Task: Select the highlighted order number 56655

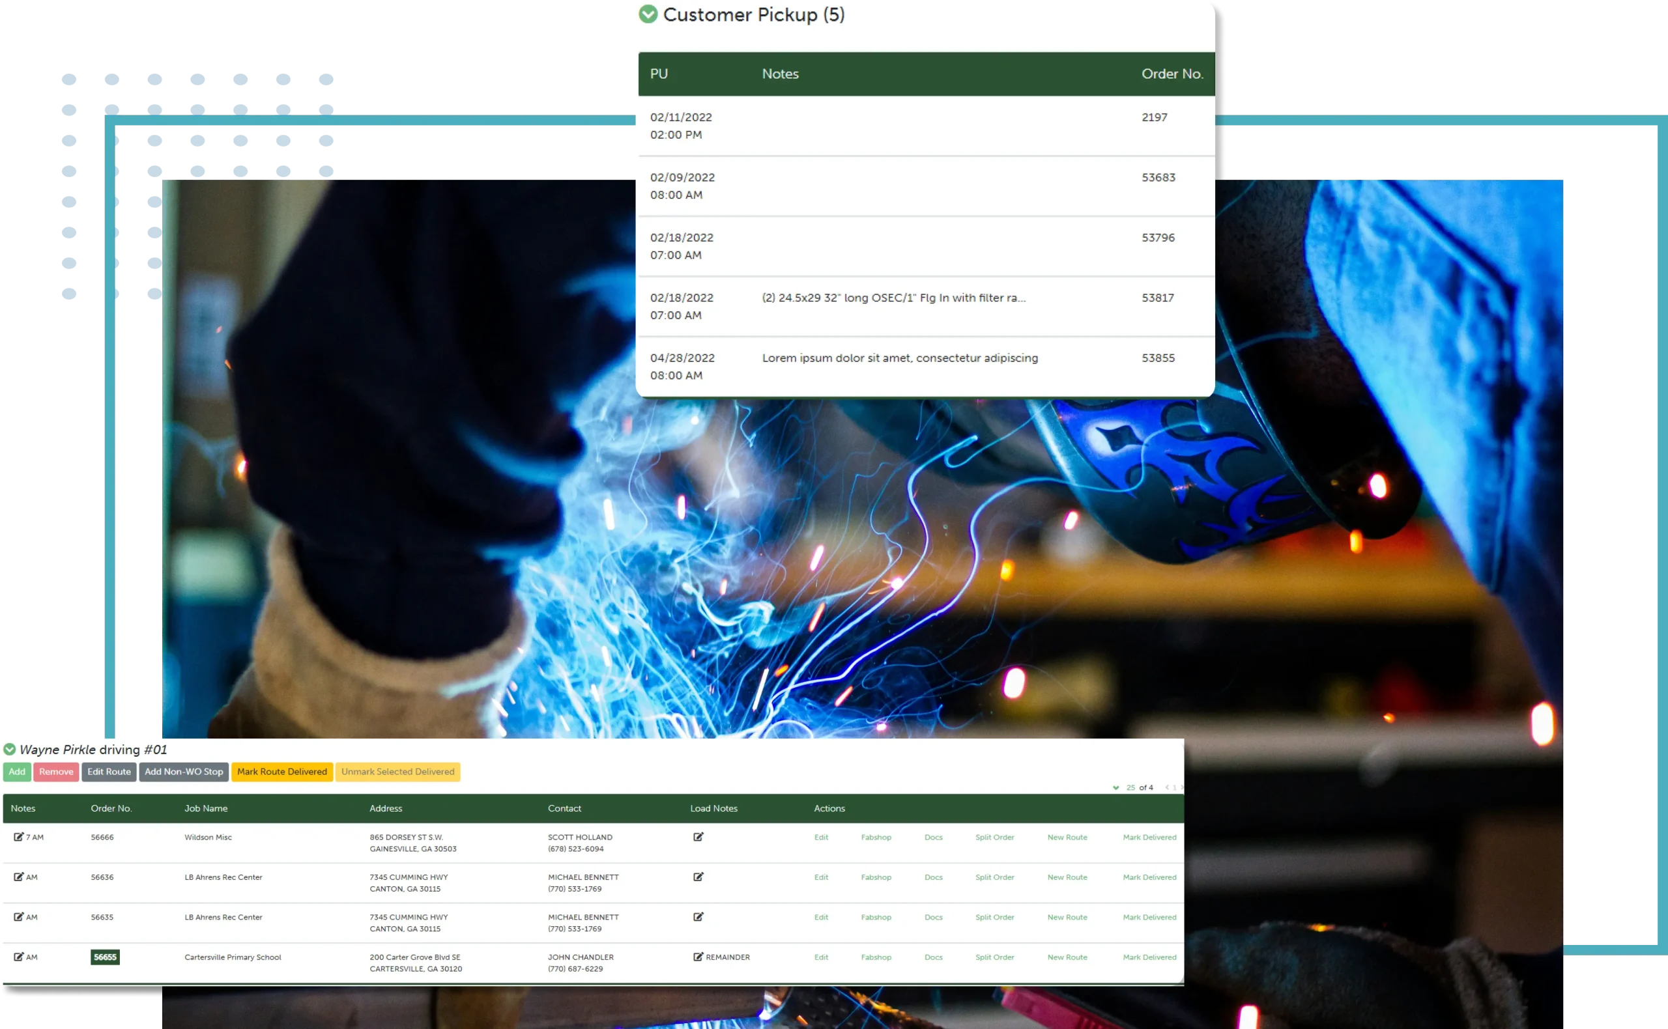Action: (105, 957)
